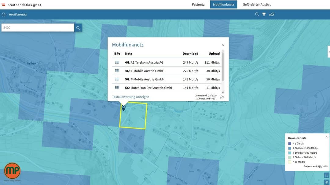Viewport: 330px width, 185px height.
Task: Toggle the legend list button at bottom right
Action: [x=327, y=175]
